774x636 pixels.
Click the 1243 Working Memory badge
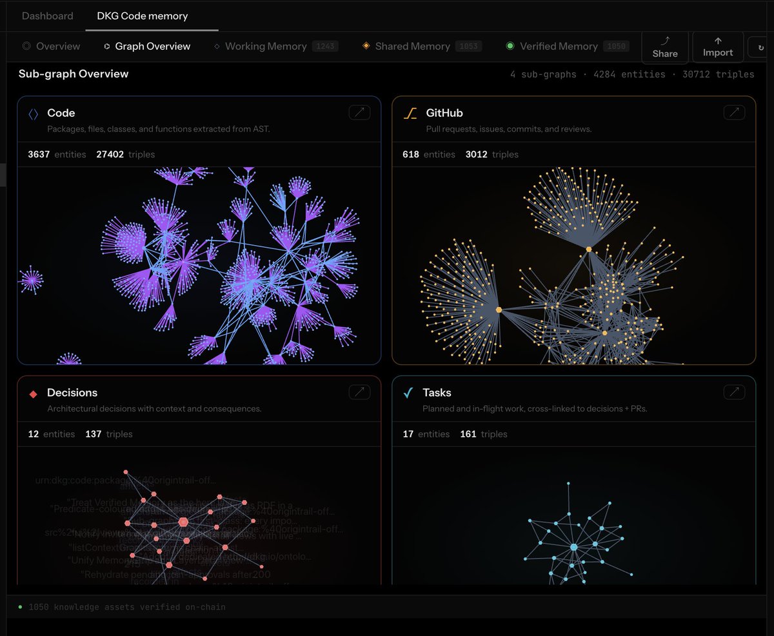click(x=325, y=46)
